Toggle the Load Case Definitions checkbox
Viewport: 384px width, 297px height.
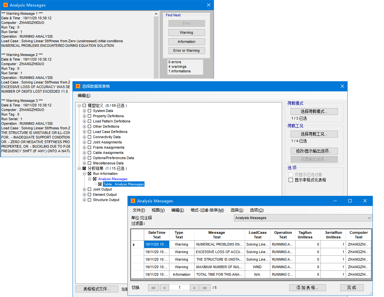[89, 132]
